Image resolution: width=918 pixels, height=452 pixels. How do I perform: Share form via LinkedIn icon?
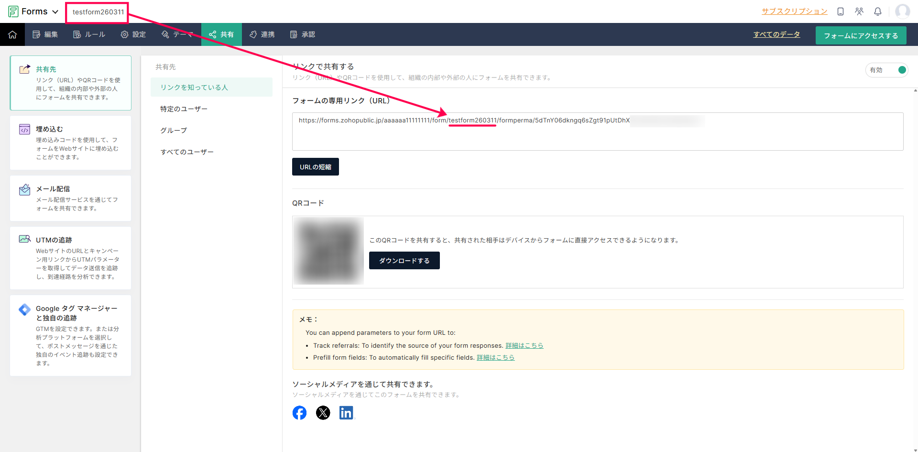point(346,413)
